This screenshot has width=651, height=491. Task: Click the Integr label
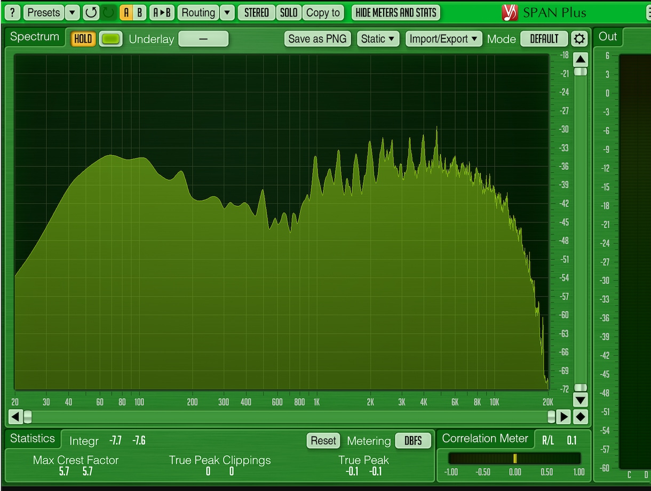click(x=84, y=441)
